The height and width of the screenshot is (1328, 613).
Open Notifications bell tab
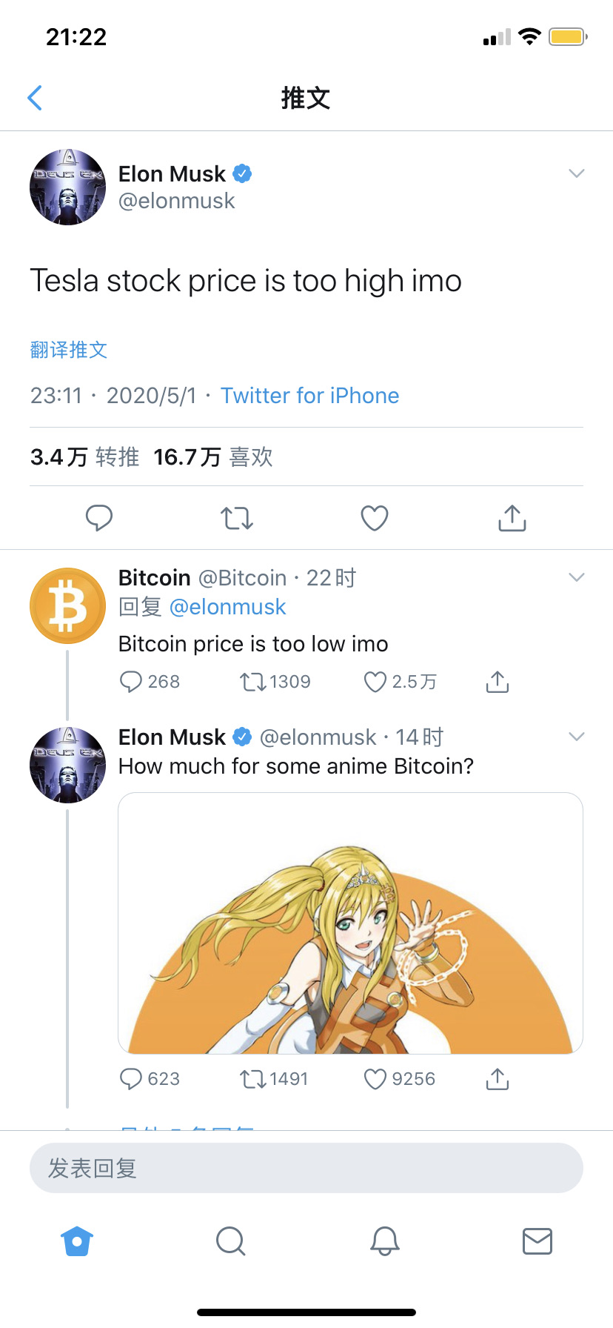tap(384, 1241)
